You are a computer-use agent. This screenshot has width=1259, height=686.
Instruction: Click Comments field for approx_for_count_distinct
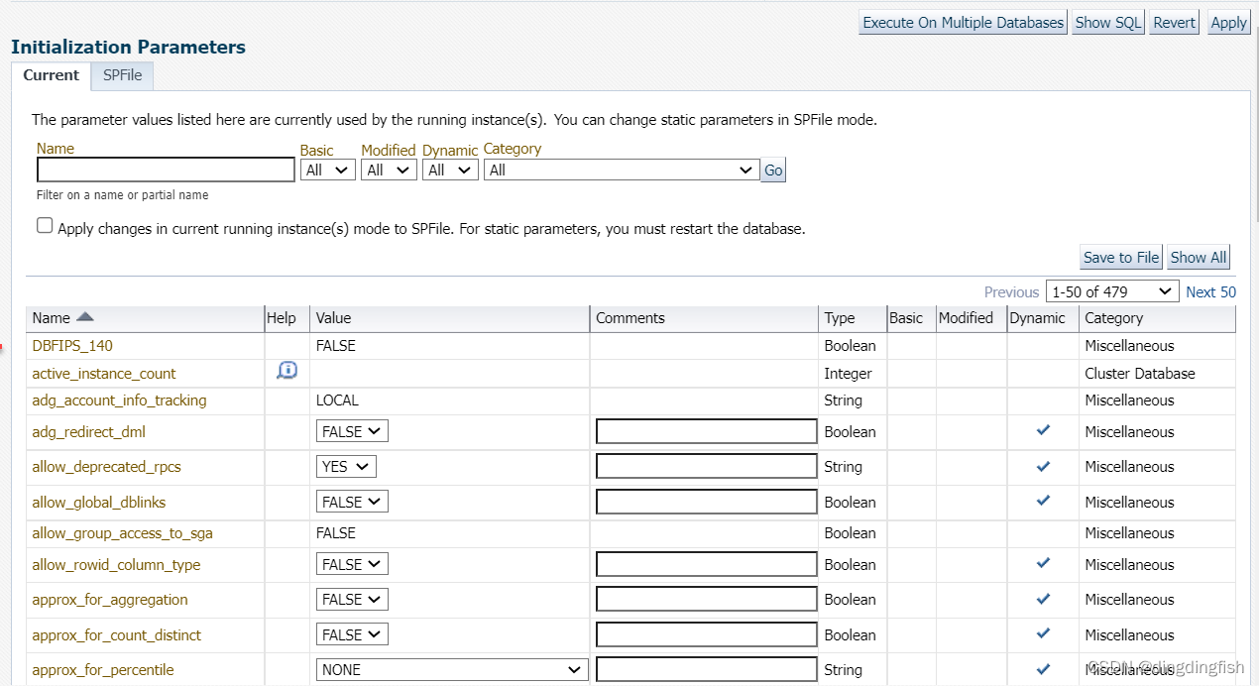[x=707, y=634]
